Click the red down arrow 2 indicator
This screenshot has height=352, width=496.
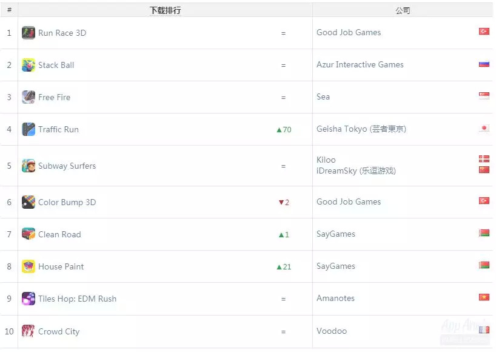coord(283,203)
